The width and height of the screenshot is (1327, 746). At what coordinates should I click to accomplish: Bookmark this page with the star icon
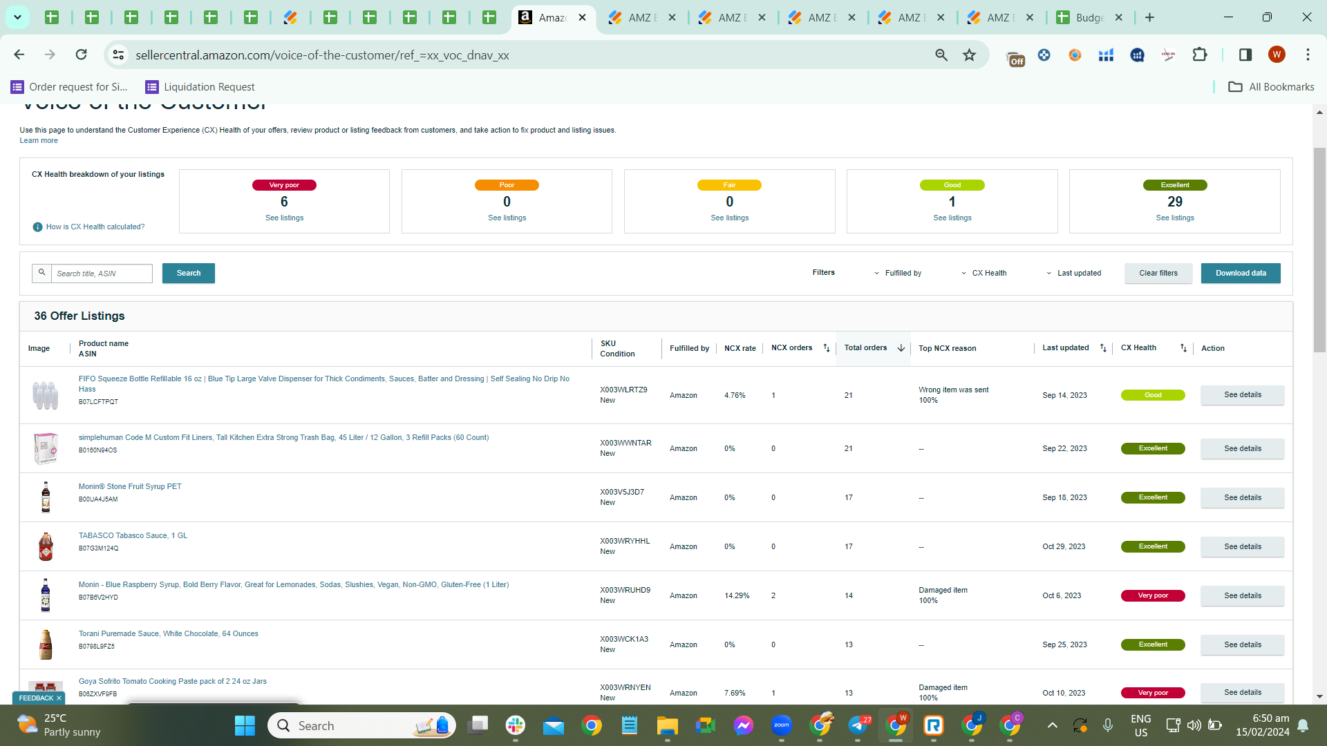tap(969, 55)
